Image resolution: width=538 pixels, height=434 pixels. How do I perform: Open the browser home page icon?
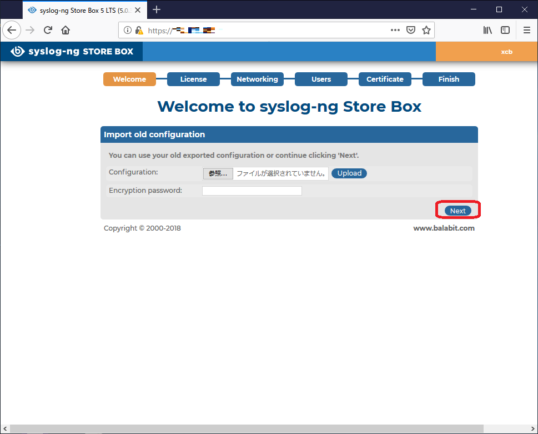[x=66, y=30]
